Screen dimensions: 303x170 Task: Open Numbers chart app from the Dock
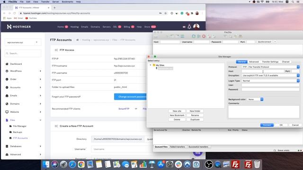click(143, 164)
